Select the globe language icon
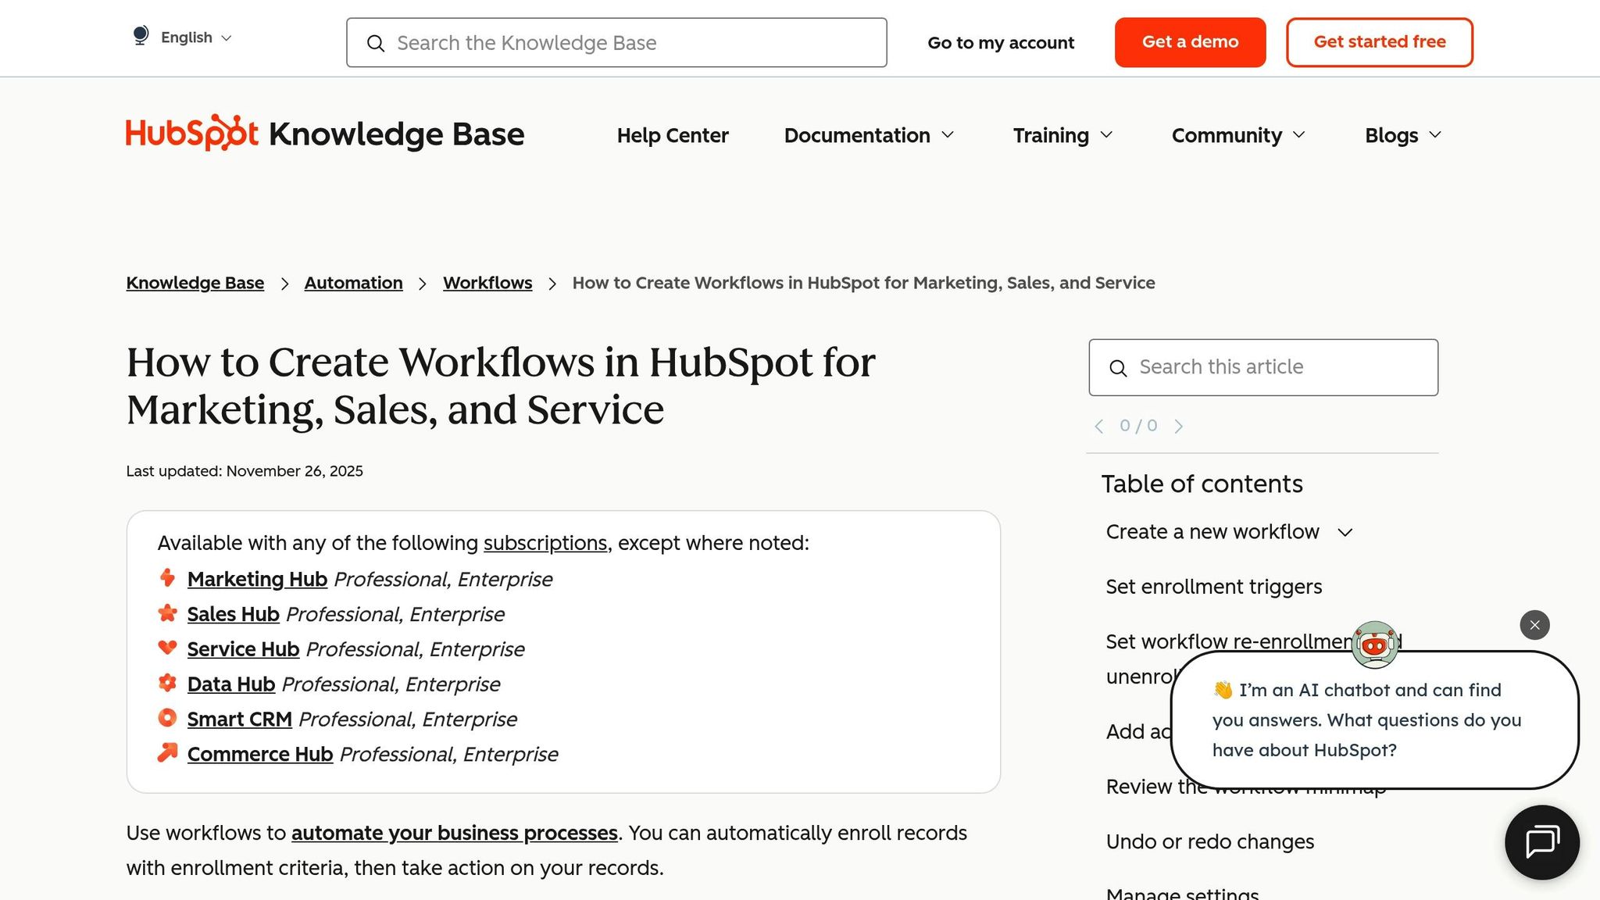1600x900 pixels. [141, 36]
